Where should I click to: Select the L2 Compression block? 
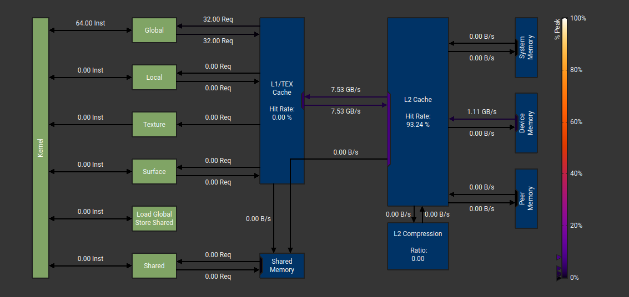click(417, 246)
